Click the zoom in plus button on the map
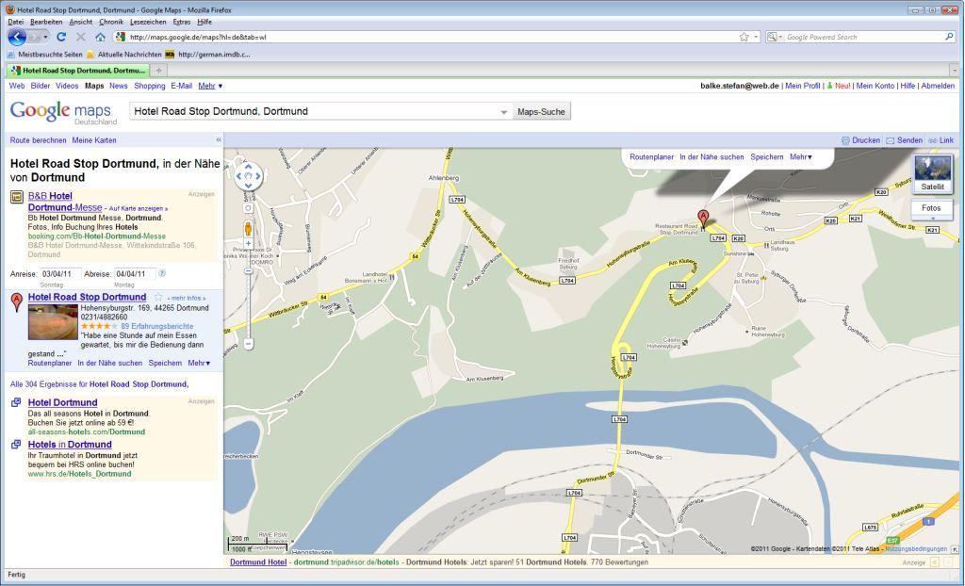This screenshot has height=586, width=965. 249,243
